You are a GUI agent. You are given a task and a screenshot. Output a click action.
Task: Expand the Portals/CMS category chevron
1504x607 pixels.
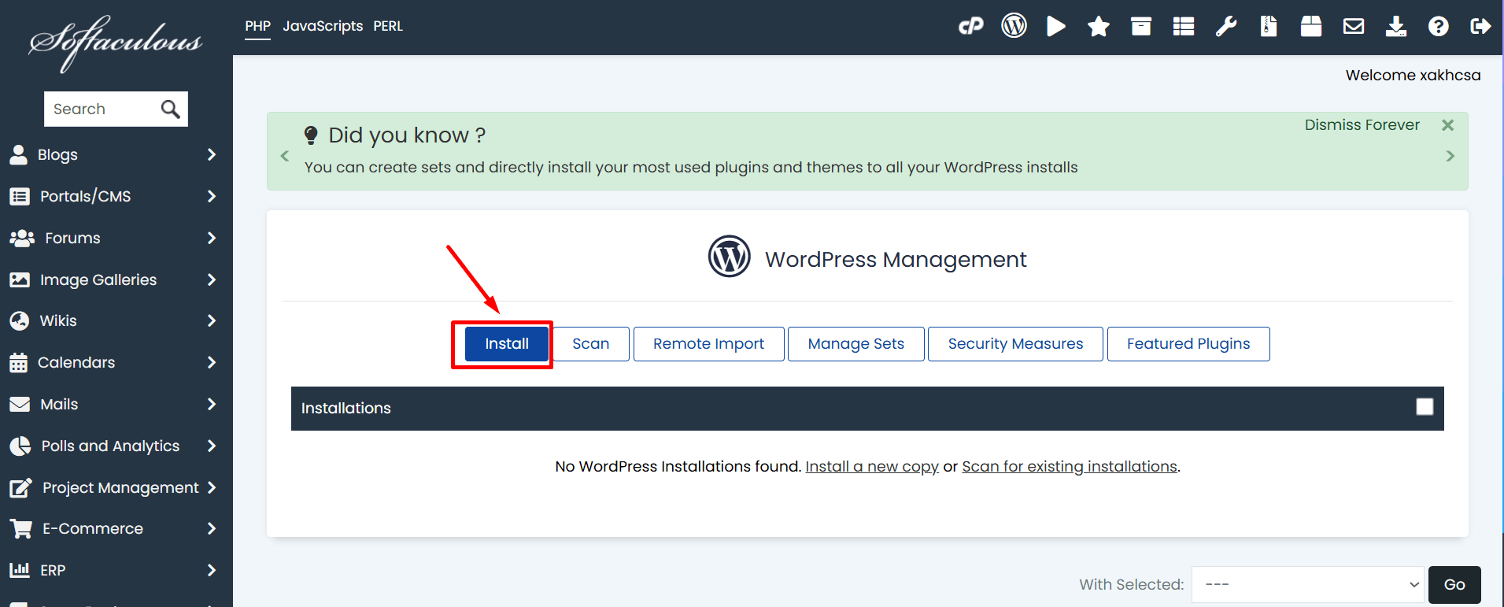click(x=211, y=196)
